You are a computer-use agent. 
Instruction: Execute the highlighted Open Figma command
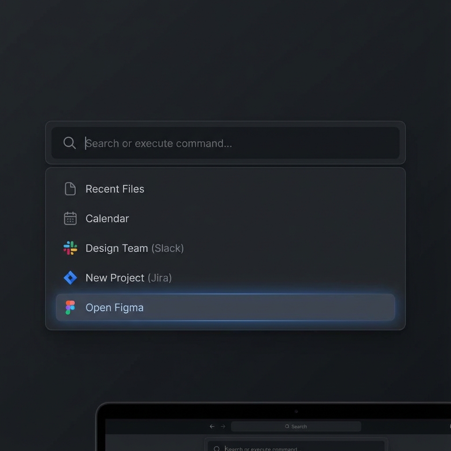pos(115,307)
